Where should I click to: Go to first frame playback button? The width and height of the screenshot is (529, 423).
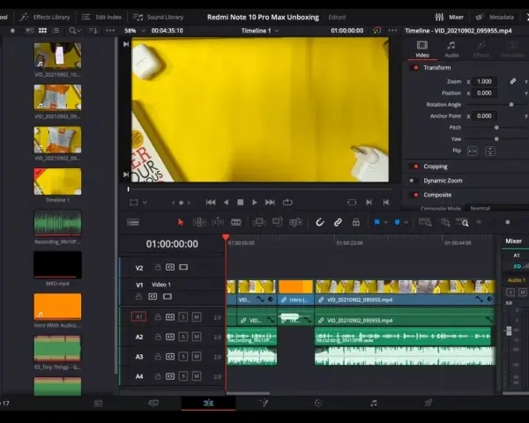tap(211, 203)
